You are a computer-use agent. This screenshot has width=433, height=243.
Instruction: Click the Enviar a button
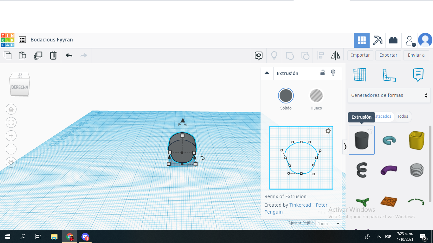point(416,55)
